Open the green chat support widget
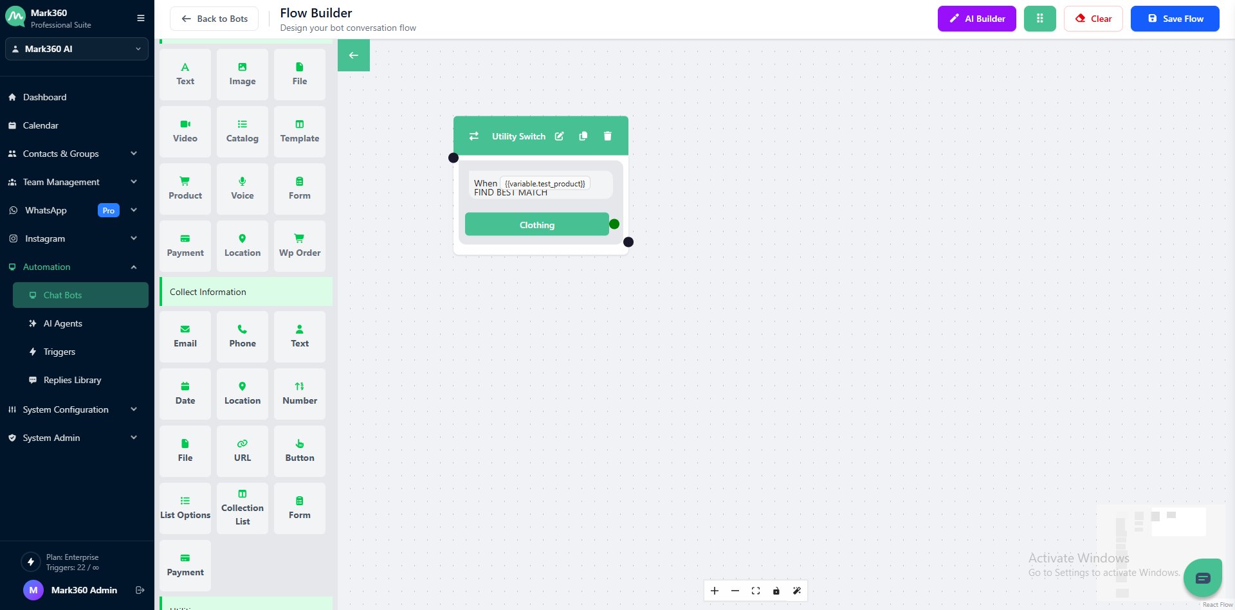 [x=1202, y=578]
